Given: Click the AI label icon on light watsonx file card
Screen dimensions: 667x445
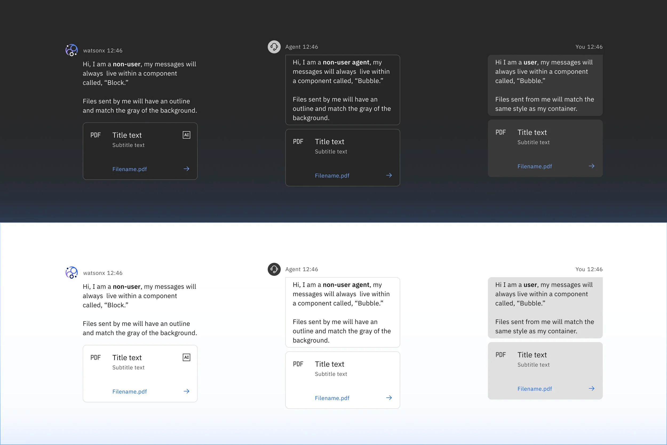Looking at the screenshot, I should 186,358.
